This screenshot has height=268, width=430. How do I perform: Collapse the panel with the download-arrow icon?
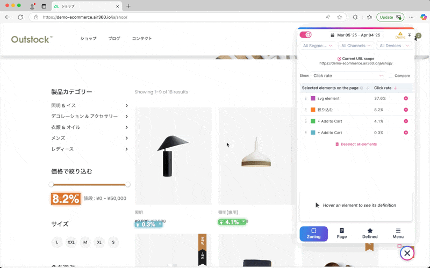(410, 34)
